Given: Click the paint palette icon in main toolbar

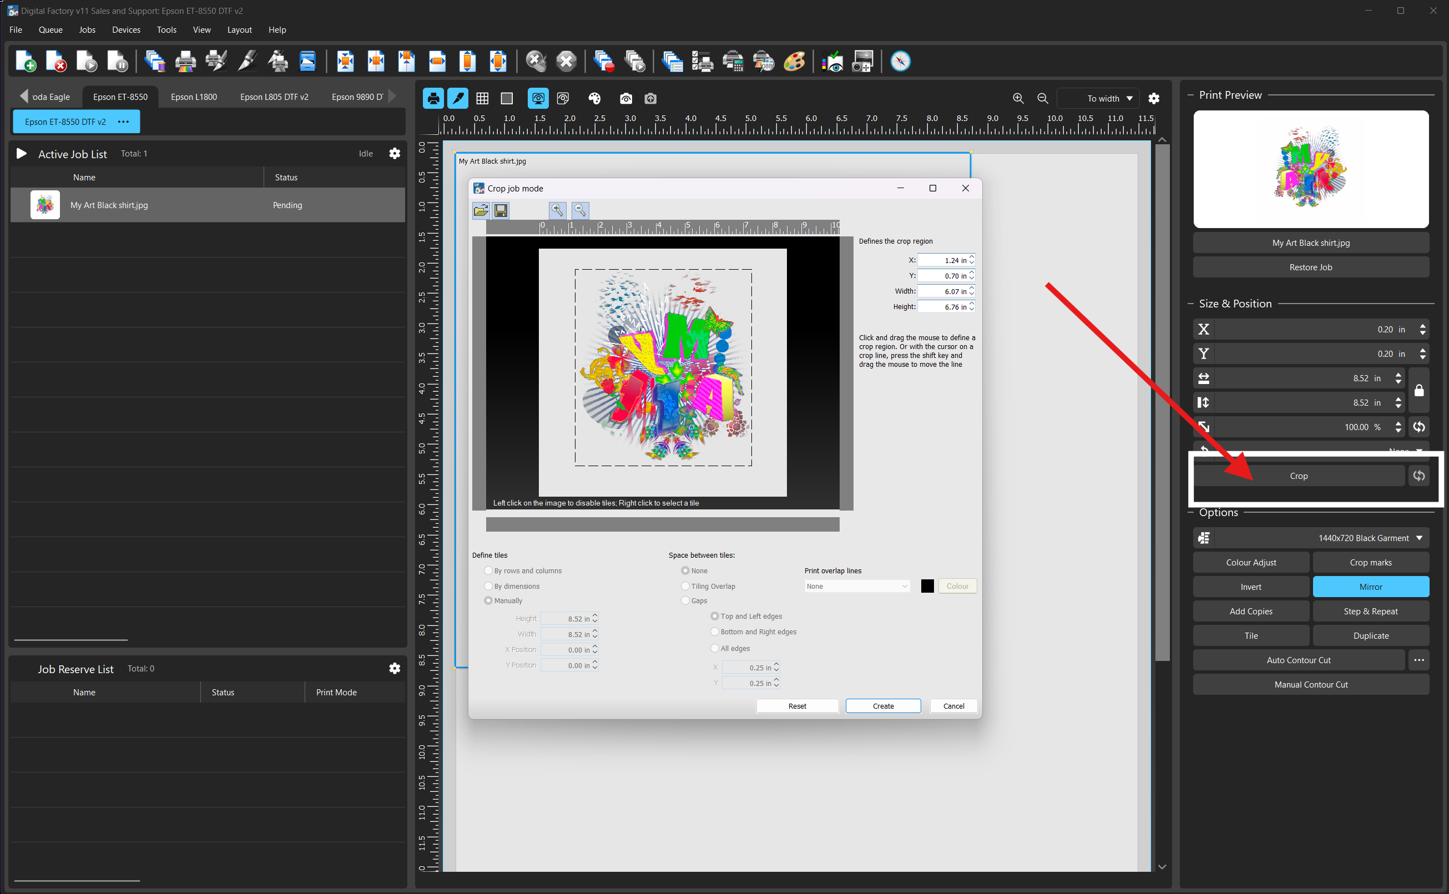Looking at the screenshot, I should (794, 62).
